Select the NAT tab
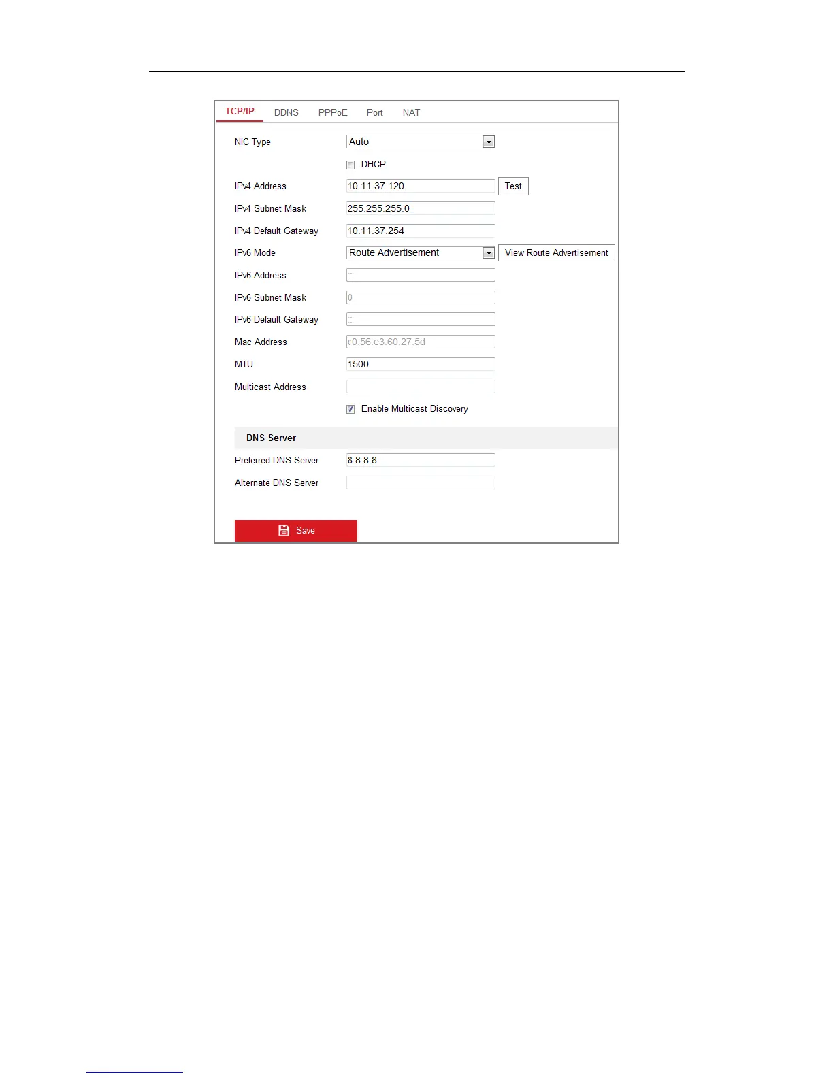 [411, 112]
